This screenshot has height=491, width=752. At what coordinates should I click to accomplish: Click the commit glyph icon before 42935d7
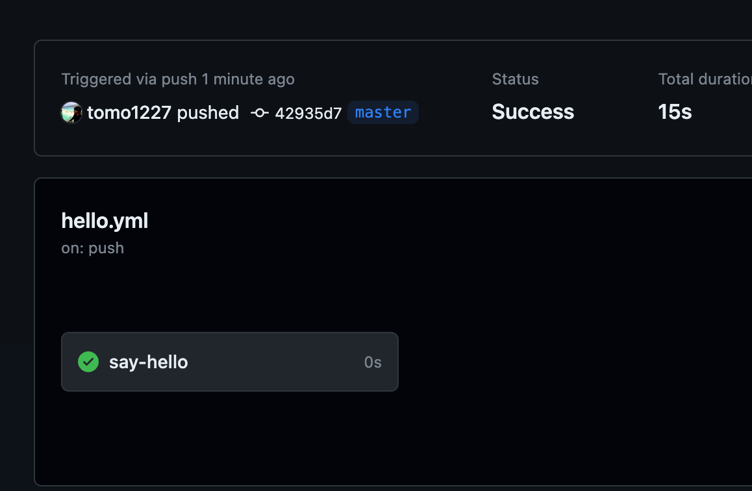(x=259, y=112)
